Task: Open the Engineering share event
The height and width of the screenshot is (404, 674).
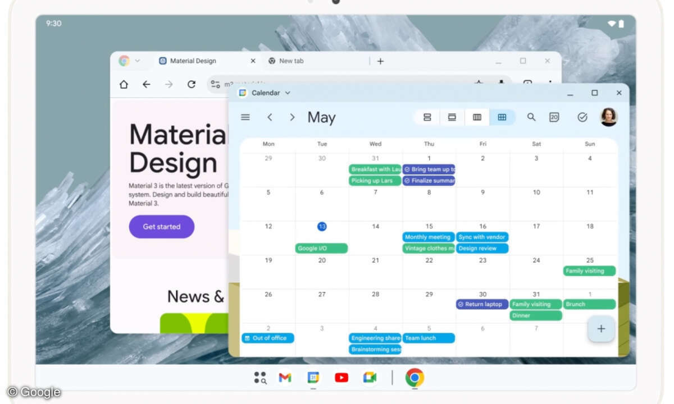Action: point(375,338)
